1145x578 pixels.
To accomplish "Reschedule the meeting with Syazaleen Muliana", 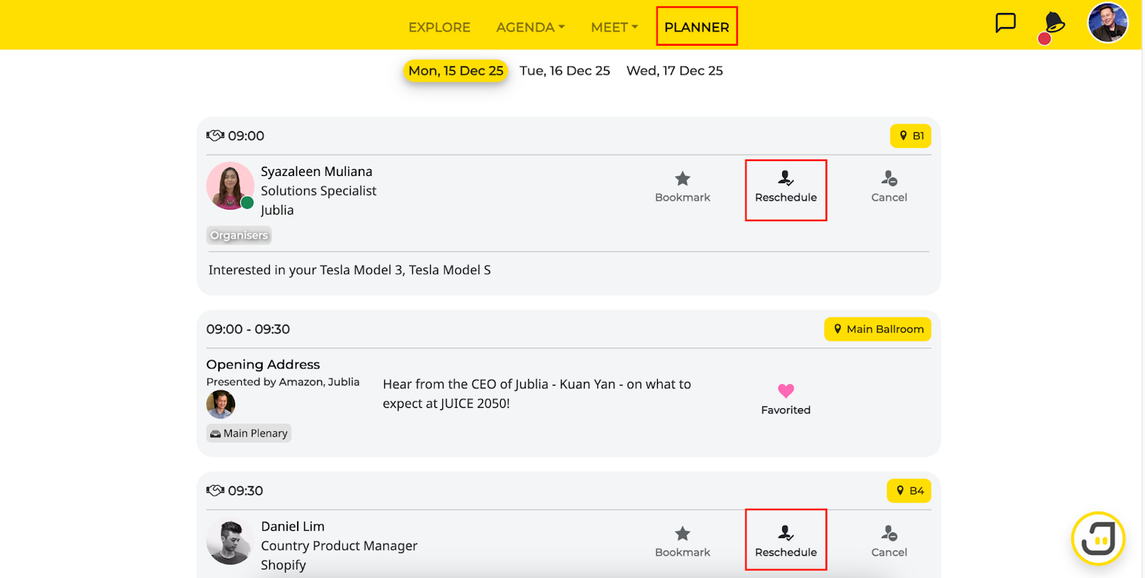I will (x=786, y=189).
